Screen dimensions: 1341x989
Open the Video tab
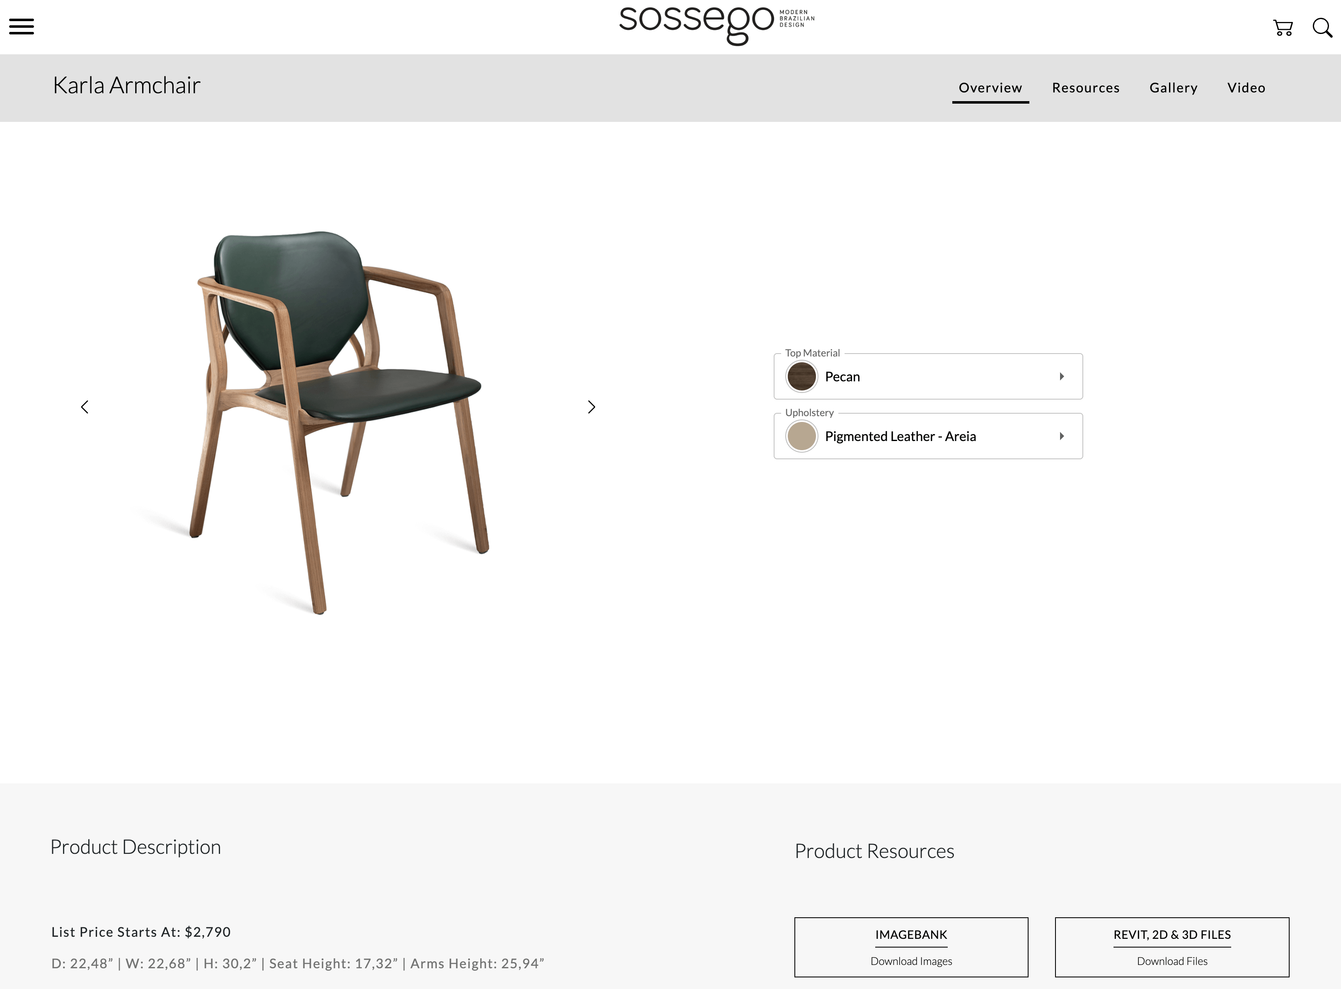[x=1246, y=88]
